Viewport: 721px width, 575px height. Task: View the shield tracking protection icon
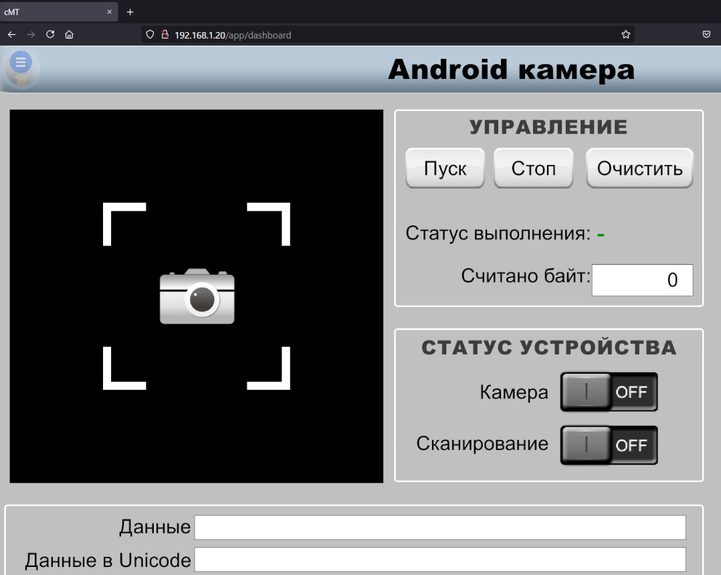[150, 35]
